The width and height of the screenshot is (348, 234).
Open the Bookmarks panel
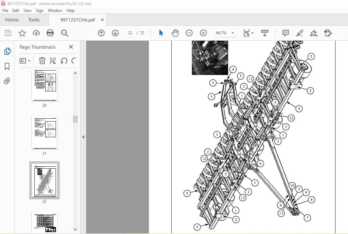[x=7, y=66]
